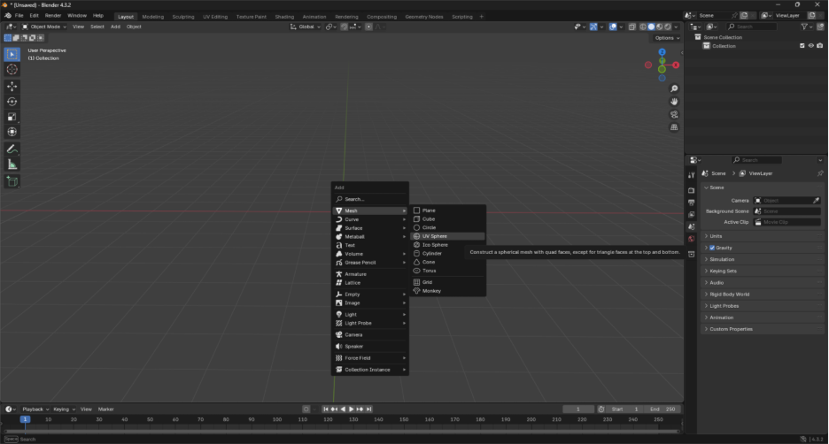Toggle Collection exclude checkbox in outliner
Screen dimensions: 829x444
pyautogui.click(x=802, y=46)
